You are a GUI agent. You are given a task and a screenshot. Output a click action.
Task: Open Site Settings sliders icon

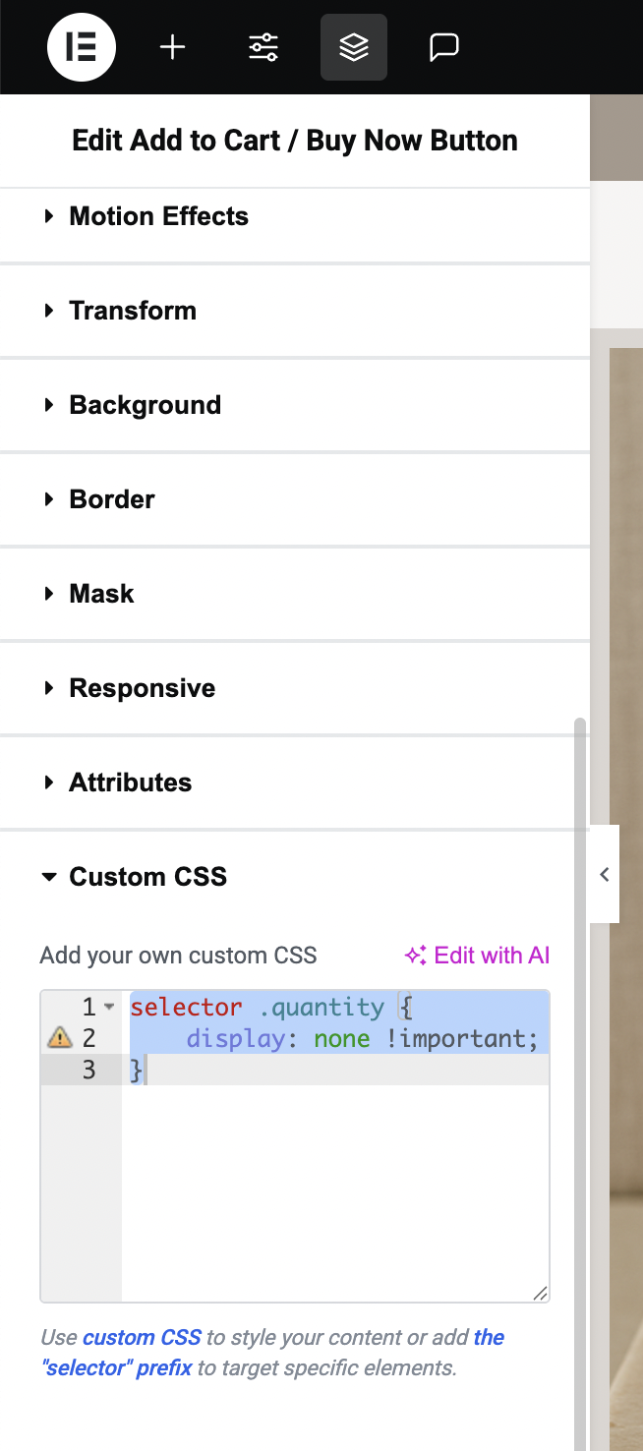coord(263,47)
